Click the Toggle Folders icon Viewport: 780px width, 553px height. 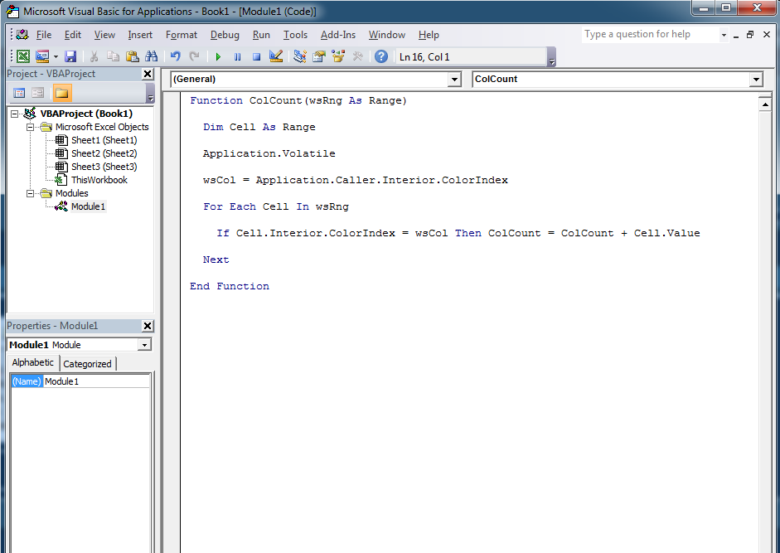(x=61, y=93)
